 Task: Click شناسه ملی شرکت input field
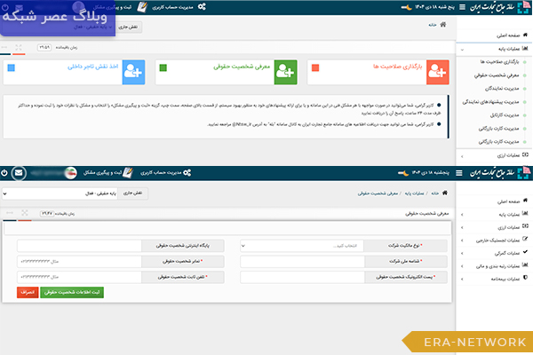(303, 262)
